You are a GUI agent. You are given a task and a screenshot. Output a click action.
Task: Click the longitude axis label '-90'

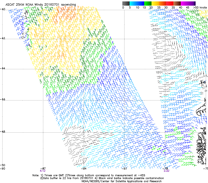(3, 169)
